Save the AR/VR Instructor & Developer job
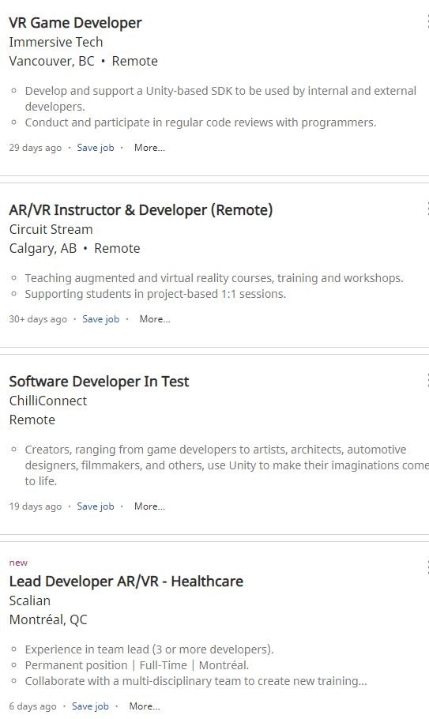 point(101,319)
